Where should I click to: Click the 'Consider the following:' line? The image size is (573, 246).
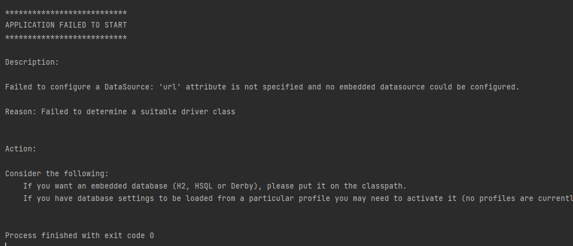coord(56,173)
